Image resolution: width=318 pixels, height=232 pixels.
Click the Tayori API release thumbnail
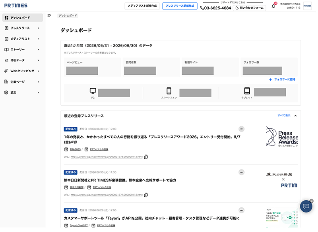tap(282, 218)
